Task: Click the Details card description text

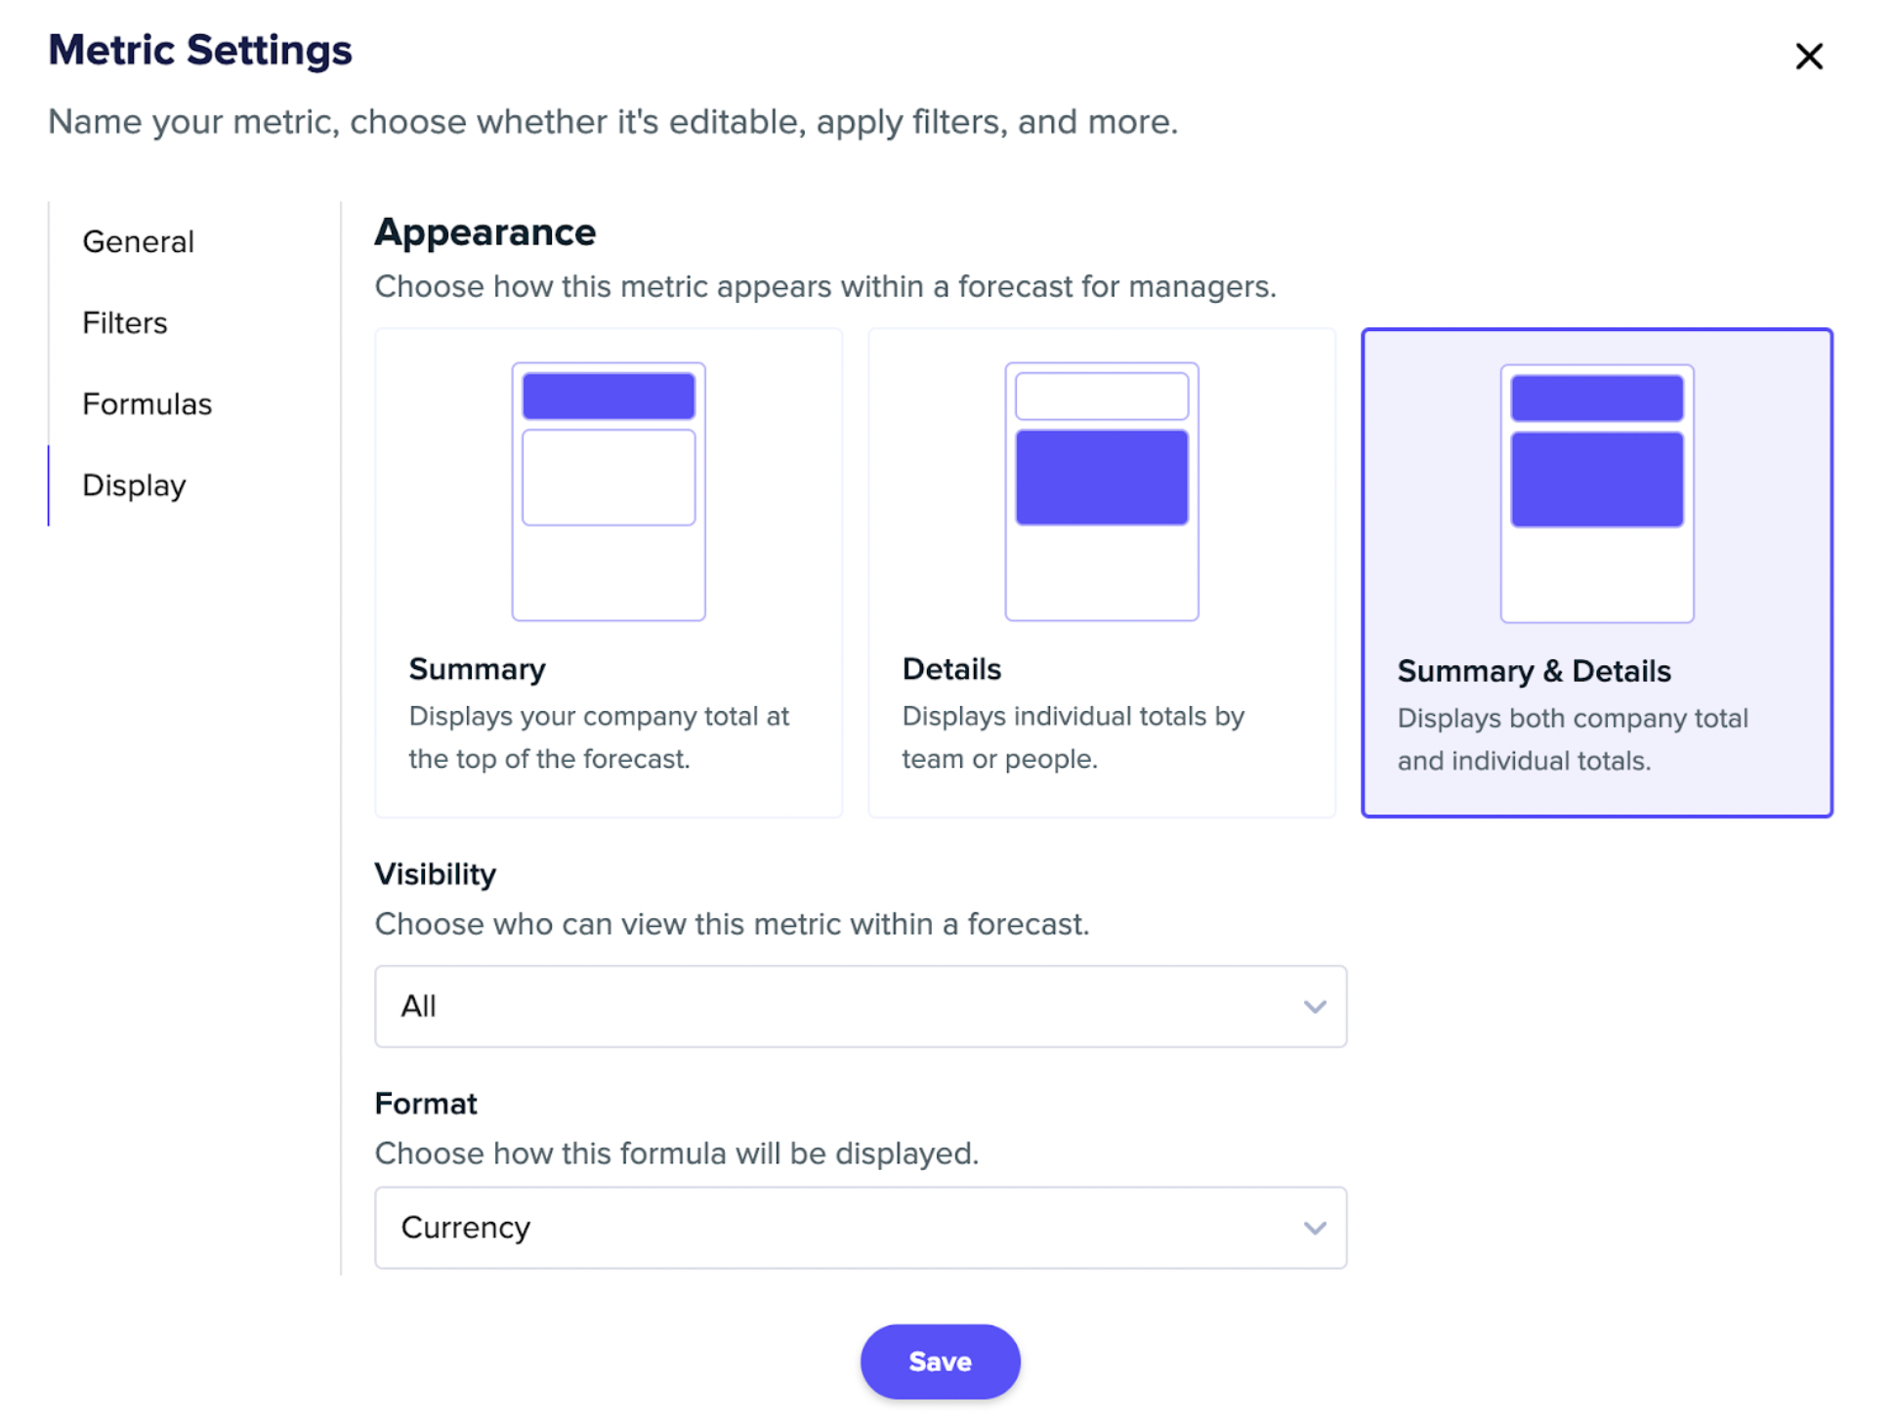Action: tap(1073, 737)
